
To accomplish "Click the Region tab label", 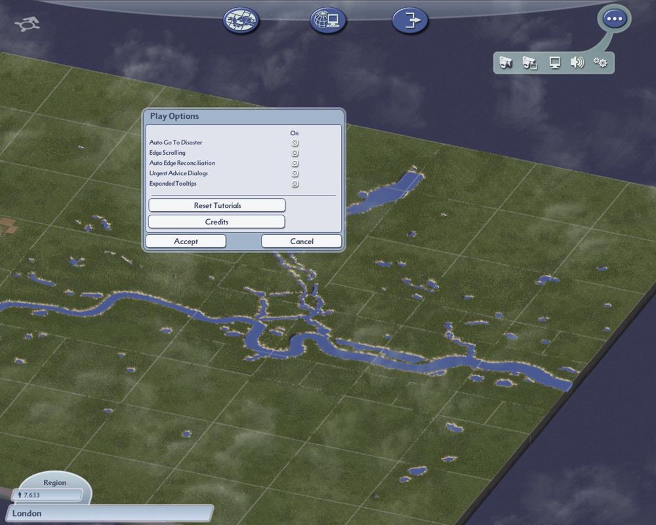I will coord(55,482).
